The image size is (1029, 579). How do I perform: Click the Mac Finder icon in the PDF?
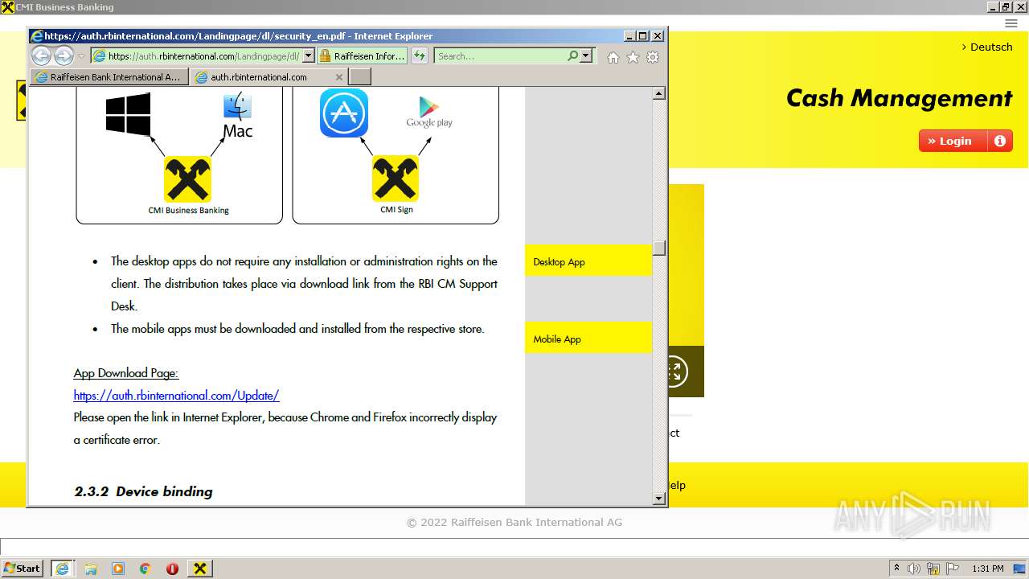coord(238,108)
